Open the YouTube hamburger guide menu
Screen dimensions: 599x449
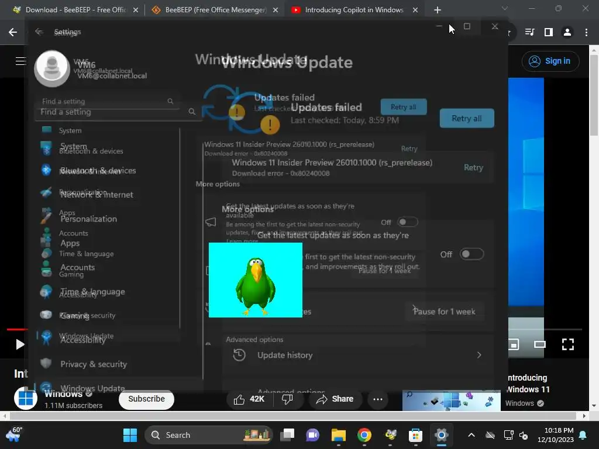20,61
